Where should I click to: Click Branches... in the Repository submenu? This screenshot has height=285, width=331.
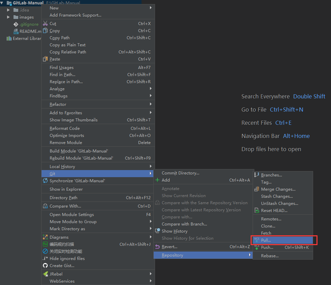[271, 175]
